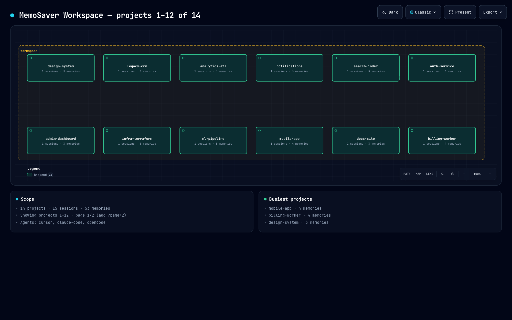The image size is (512, 320).
Task: Click the code icon on analytics-etl card
Action: point(183,58)
